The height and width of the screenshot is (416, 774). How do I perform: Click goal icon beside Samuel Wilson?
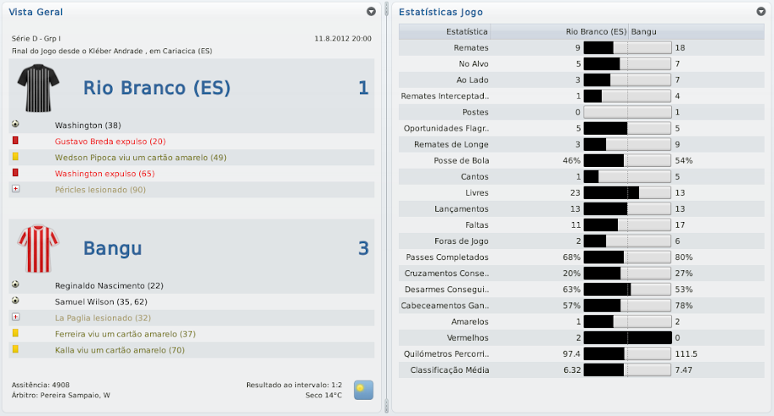(x=15, y=301)
